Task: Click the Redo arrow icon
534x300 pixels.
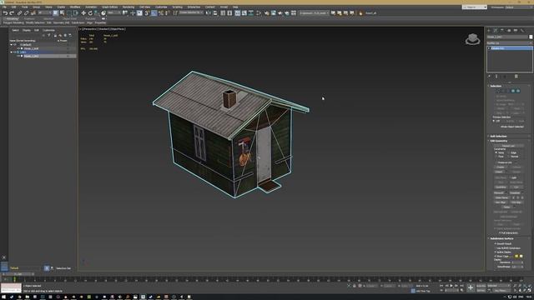Action: (x=12, y=13)
